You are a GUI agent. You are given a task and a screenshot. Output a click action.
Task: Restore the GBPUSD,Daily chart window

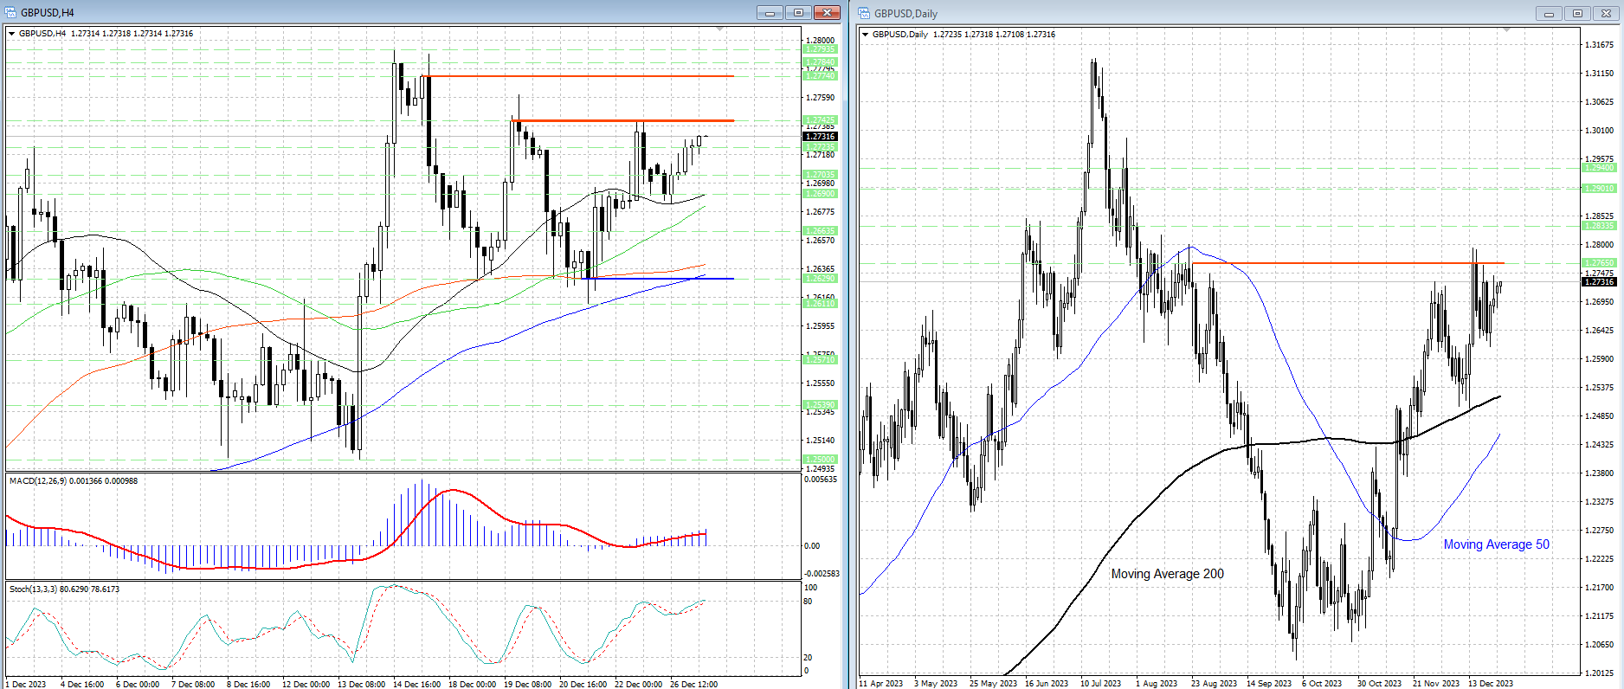coord(1577,13)
